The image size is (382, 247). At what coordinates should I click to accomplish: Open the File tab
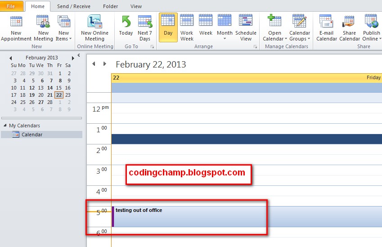[x=11, y=6]
